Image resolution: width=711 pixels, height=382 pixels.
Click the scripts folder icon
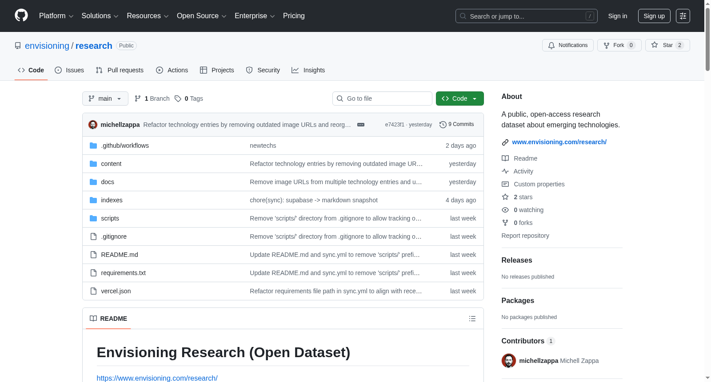coord(93,218)
